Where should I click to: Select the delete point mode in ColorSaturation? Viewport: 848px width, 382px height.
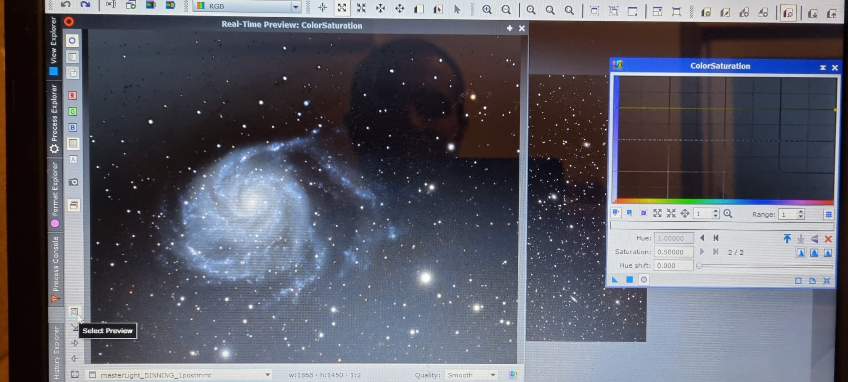coord(644,213)
